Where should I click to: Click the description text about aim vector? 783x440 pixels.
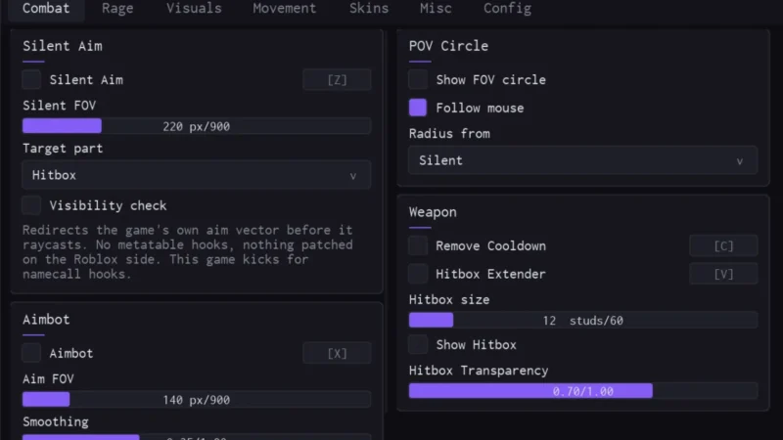[188, 252]
